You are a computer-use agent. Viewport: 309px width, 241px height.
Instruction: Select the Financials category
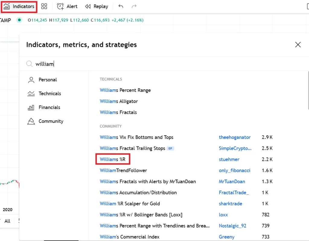tap(44, 107)
